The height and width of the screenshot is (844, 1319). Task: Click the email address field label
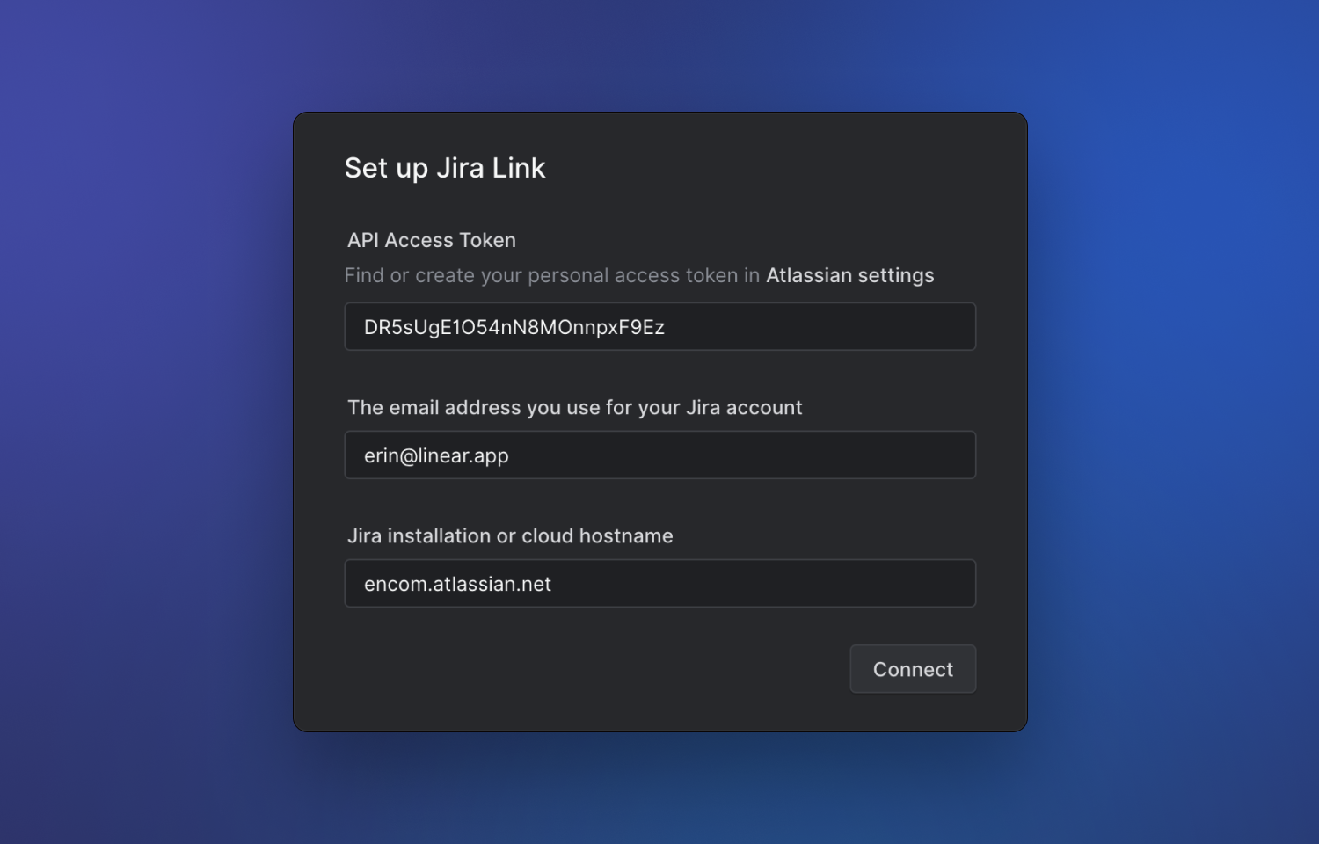point(575,408)
